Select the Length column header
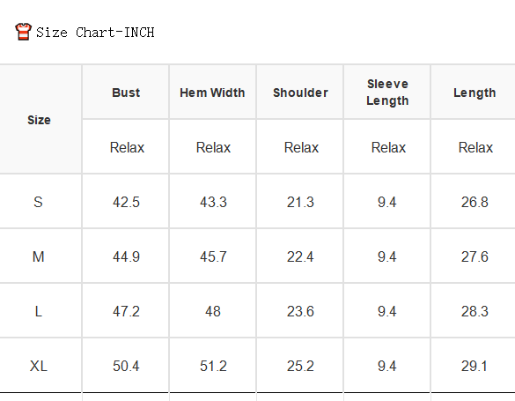Image resolution: width=515 pixels, height=401 pixels. click(475, 93)
